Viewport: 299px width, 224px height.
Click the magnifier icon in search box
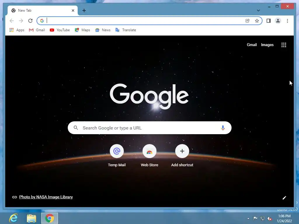[x=76, y=128]
